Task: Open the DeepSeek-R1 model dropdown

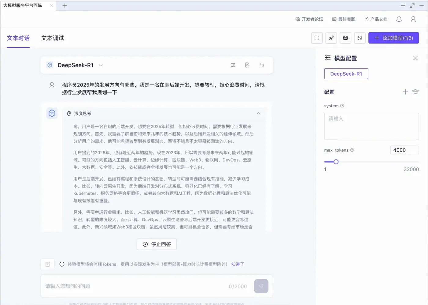Action: click(101, 65)
